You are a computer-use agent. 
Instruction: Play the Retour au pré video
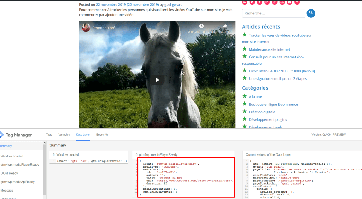click(x=157, y=80)
